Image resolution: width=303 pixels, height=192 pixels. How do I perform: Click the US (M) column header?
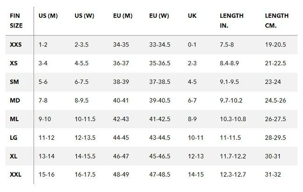point(47,15)
